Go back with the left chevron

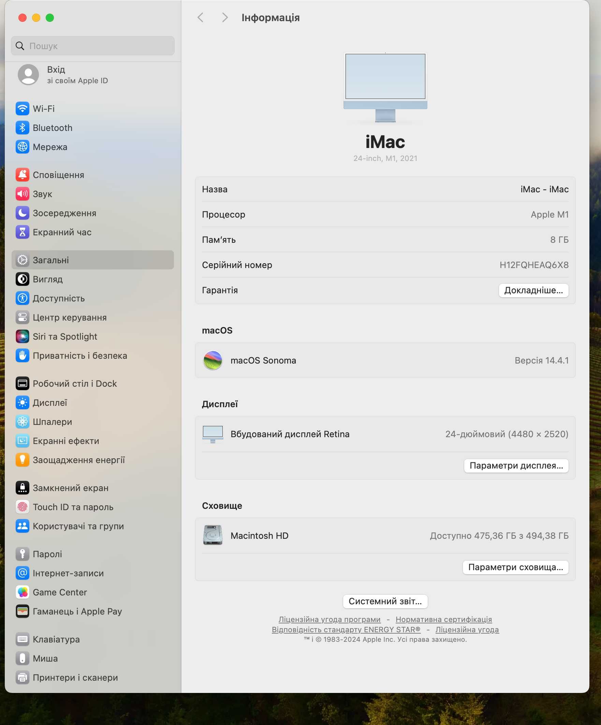click(200, 17)
